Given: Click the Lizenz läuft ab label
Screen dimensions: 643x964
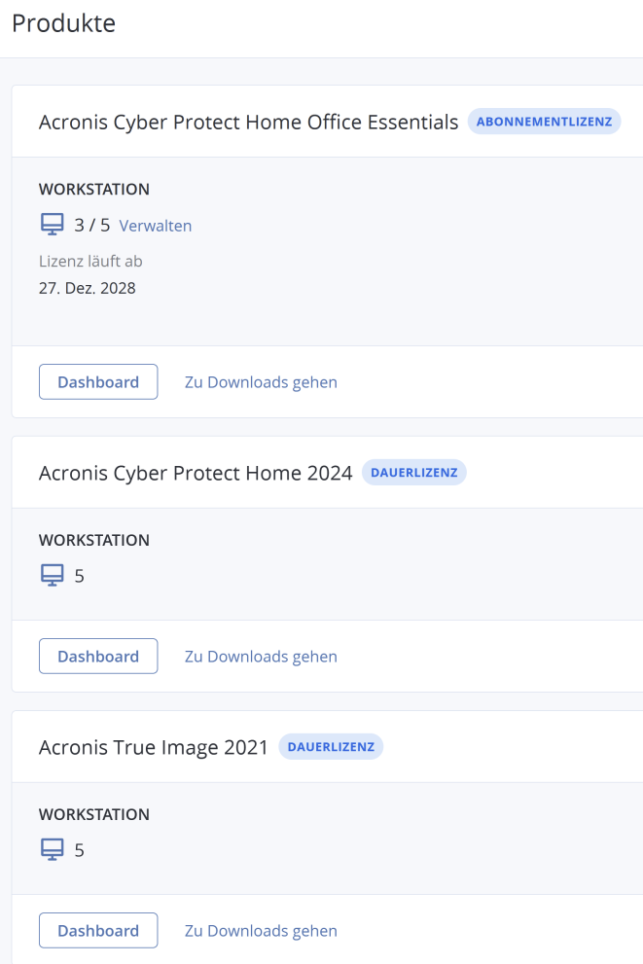Looking at the screenshot, I should 90,261.
